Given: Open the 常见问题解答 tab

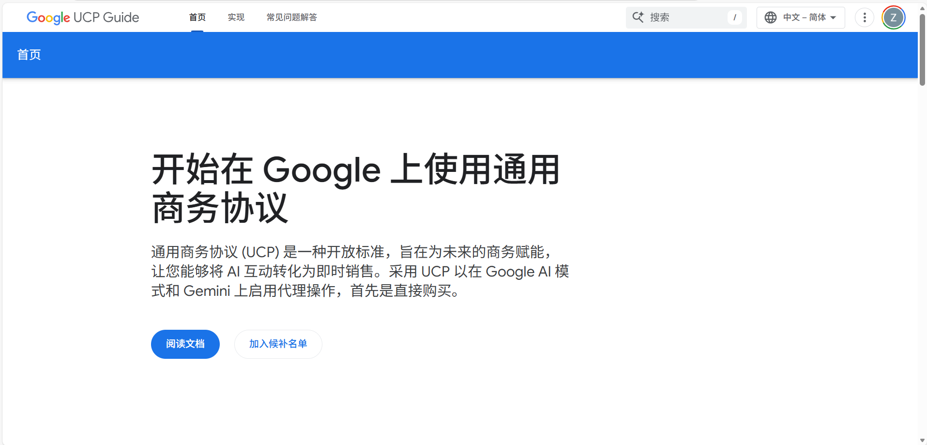Looking at the screenshot, I should pos(292,17).
